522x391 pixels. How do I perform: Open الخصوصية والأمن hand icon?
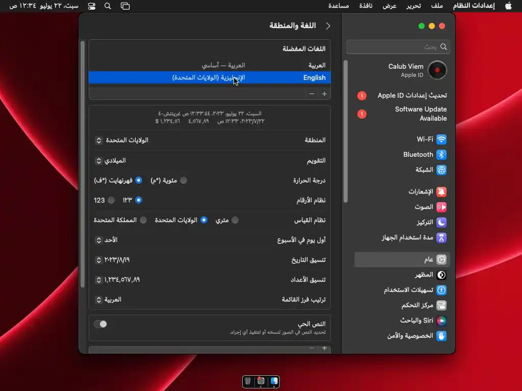[441, 336]
